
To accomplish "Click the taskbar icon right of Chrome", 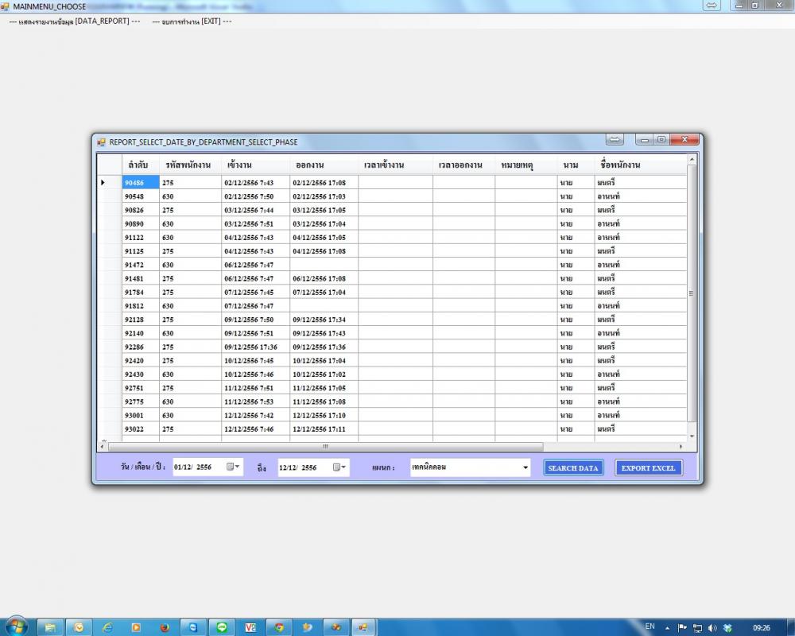I will tap(307, 627).
